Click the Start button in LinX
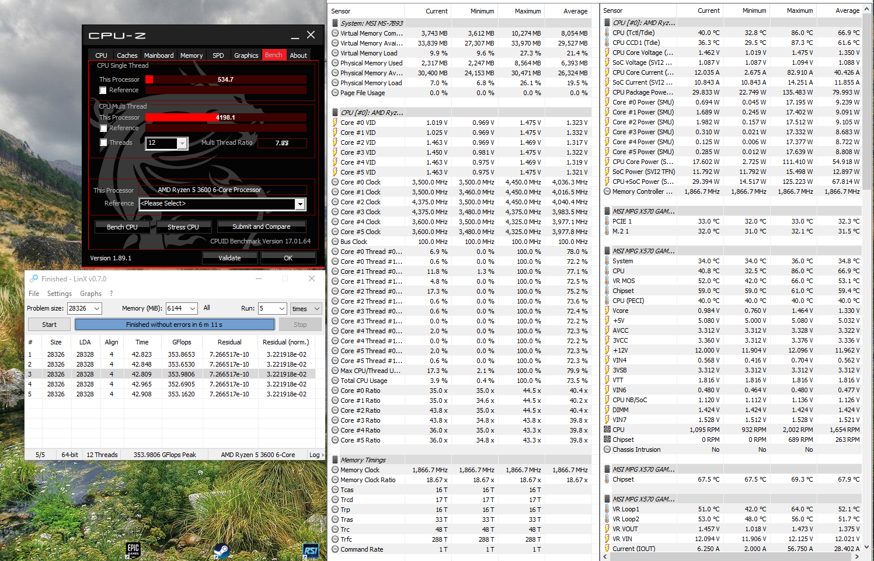 50,325
